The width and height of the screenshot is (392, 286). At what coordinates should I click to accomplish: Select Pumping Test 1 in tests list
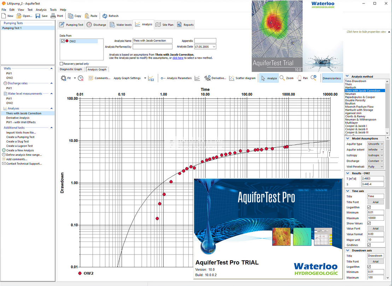tap(28, 28)
